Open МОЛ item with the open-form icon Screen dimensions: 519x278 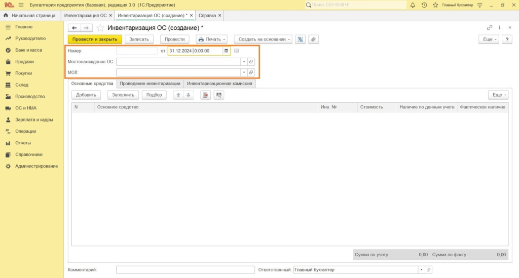[251, 72]
